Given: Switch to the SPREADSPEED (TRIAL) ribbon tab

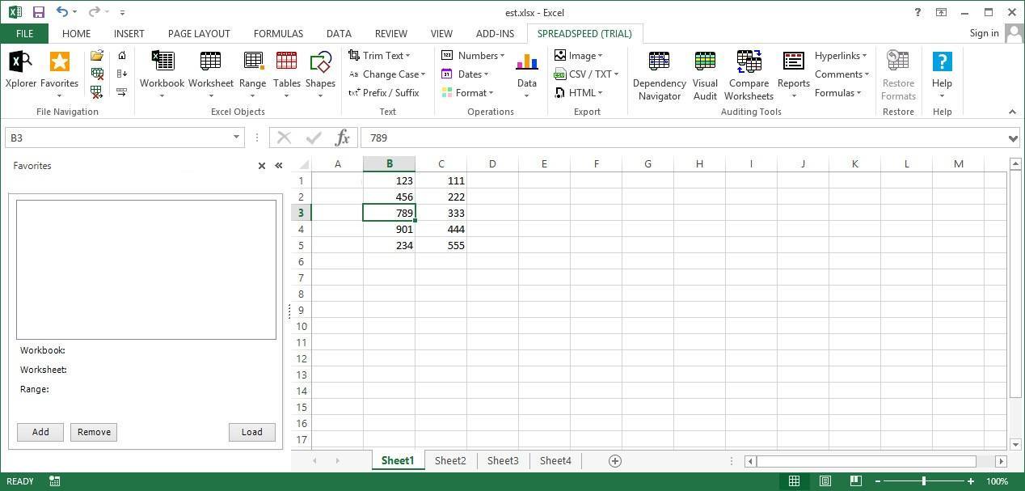Looking at the screenshot, I should [584, 33].
